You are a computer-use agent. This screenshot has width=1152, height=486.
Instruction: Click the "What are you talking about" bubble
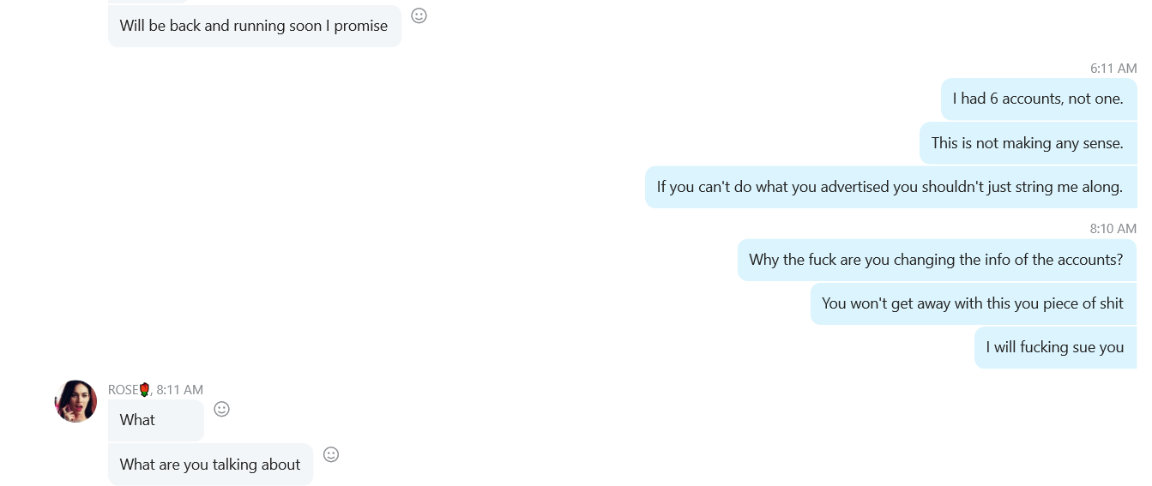[210, 465]
